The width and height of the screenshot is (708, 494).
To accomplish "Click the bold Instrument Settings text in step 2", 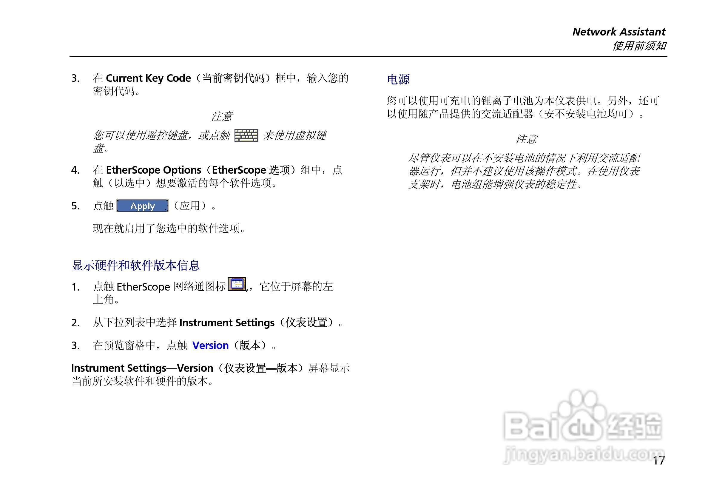I will click(x=227, y=322).
